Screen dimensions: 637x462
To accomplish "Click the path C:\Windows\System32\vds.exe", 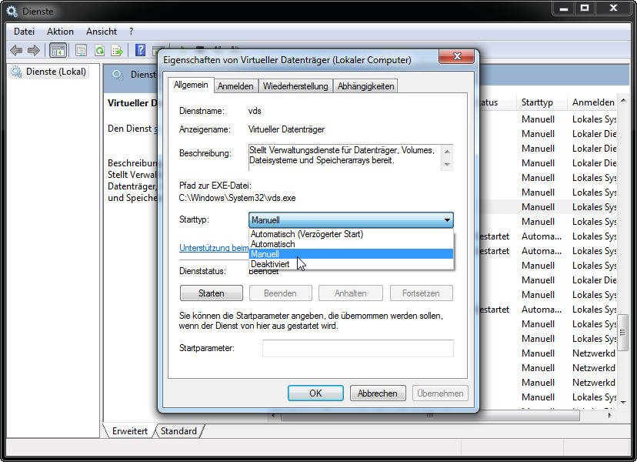I will point(237,198).
